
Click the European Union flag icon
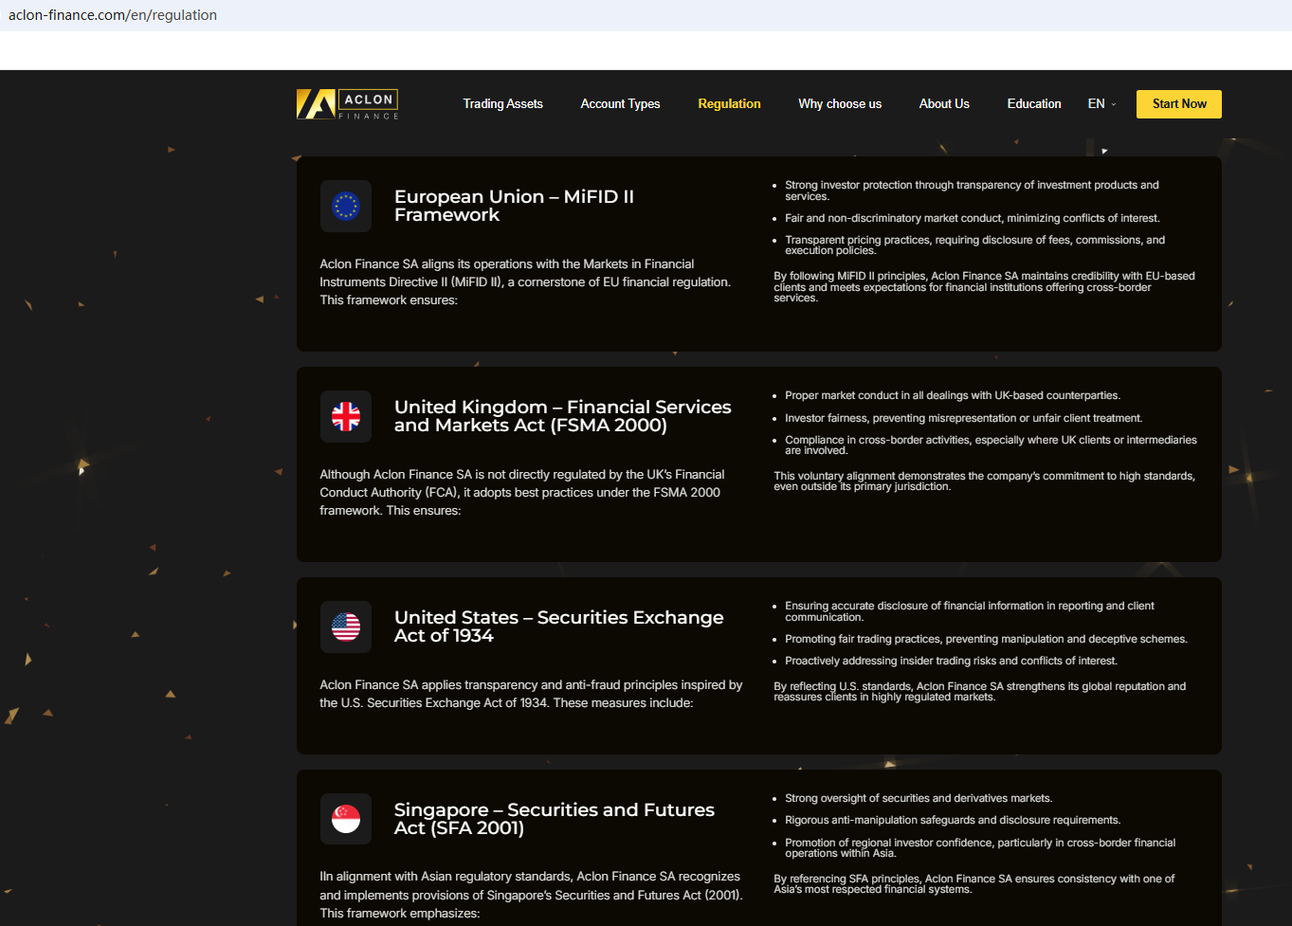tap(346, 206)
